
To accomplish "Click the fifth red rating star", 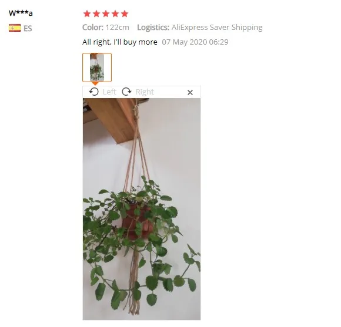I will click(125, 14).
